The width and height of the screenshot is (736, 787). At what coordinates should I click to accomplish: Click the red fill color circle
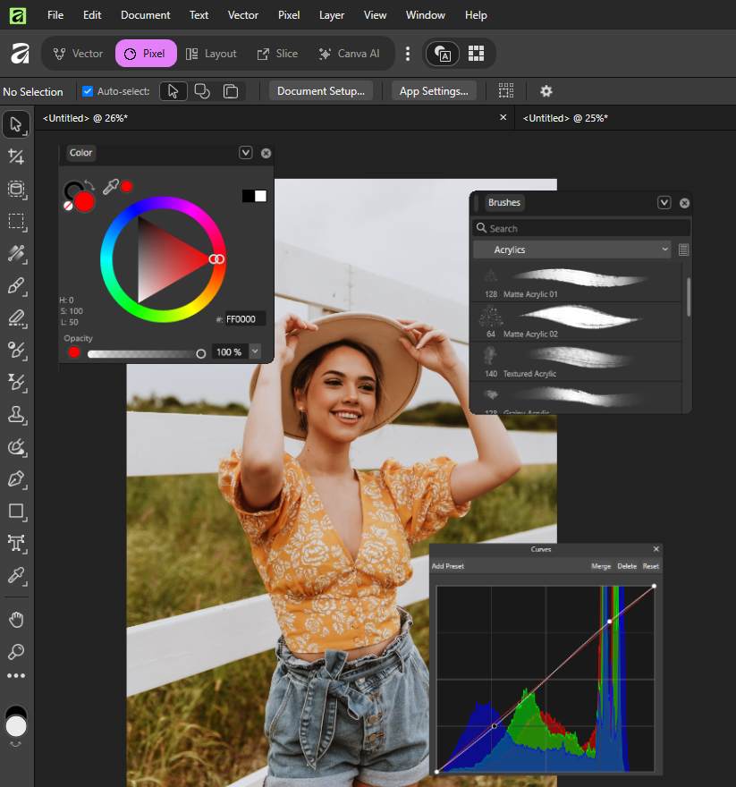[x=84, y=202]
